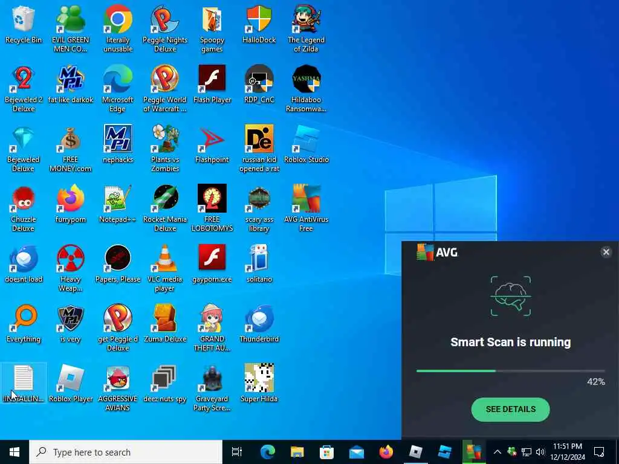The width and height of the screenshot is (619, 464).
Task: Open the Recycle Bin desktop icon
Action: (24, 24)
